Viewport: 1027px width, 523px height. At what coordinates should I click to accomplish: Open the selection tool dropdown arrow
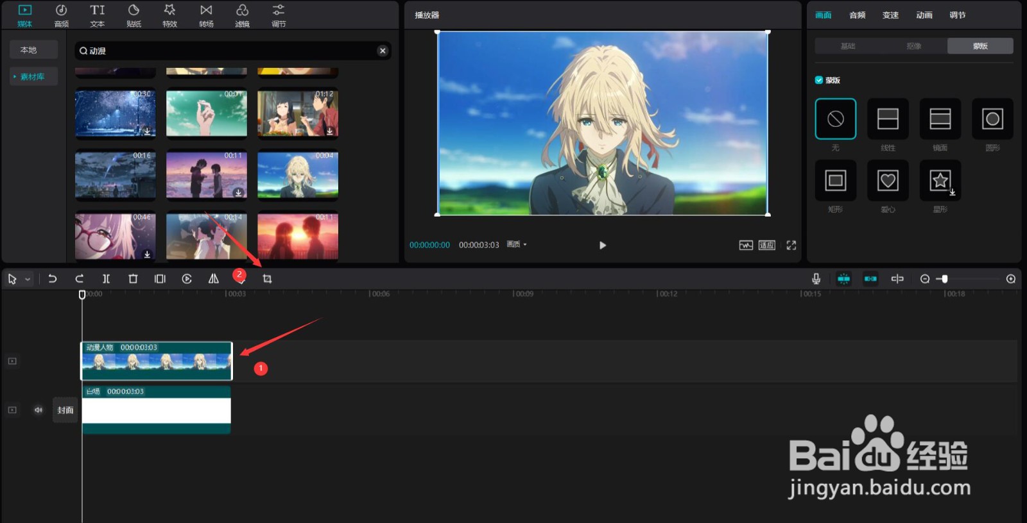[28, 279]
